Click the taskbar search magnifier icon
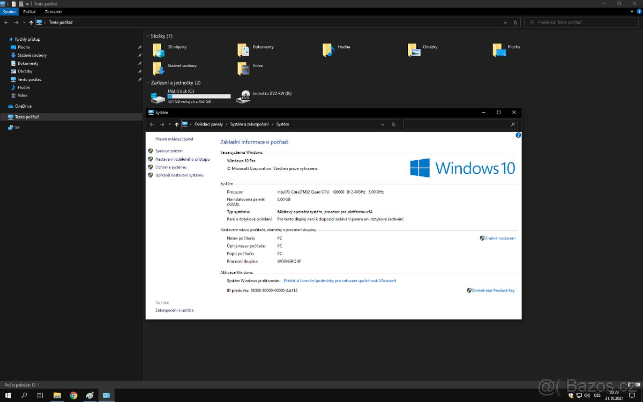 coord(24,396)
